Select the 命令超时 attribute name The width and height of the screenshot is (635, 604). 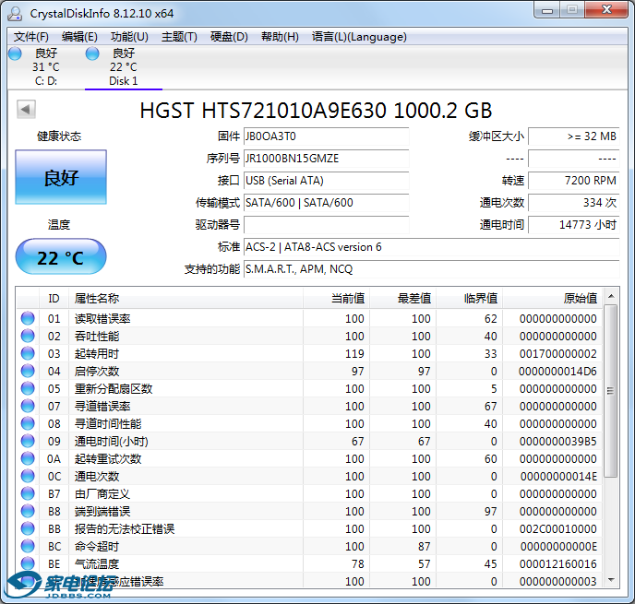tap(97, 547)
